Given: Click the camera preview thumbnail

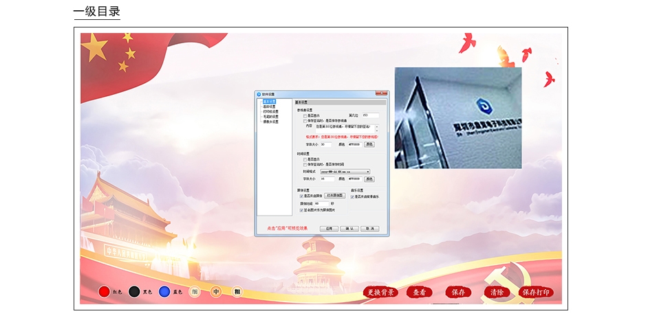Looking at the screenshot, I should pos(457,117).
